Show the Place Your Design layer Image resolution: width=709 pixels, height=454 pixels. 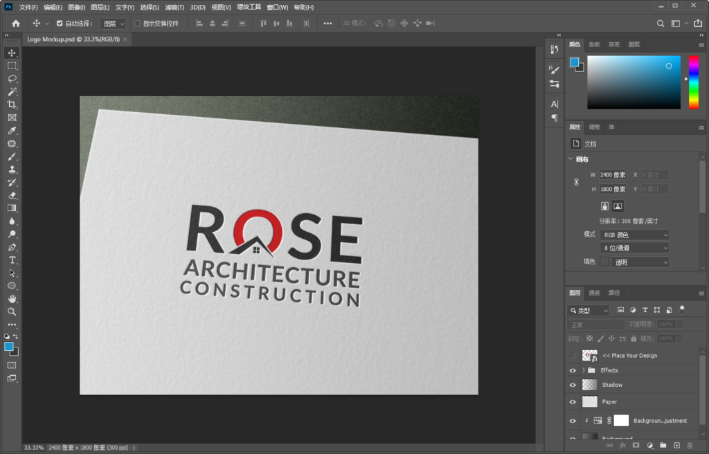point(573,356)
